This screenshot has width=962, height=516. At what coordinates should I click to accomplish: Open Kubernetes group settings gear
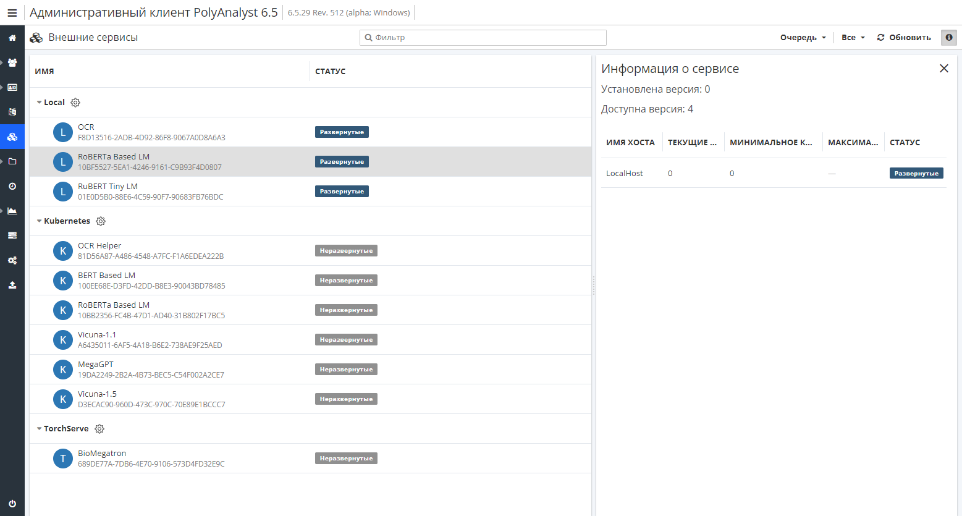(x=101, y=221)
